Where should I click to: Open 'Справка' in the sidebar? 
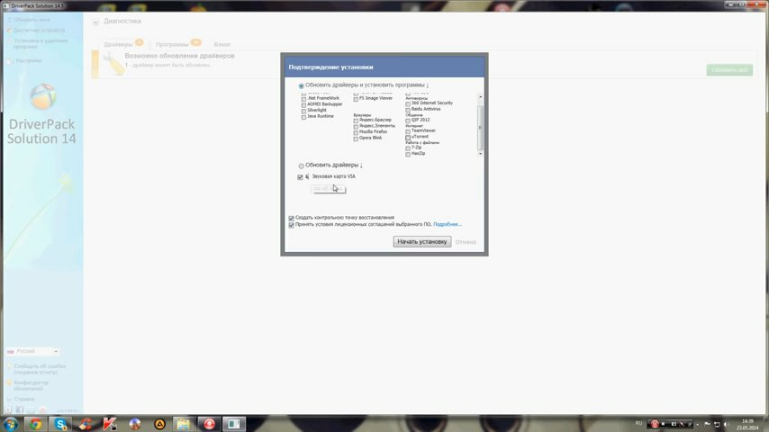click(24, 399)
